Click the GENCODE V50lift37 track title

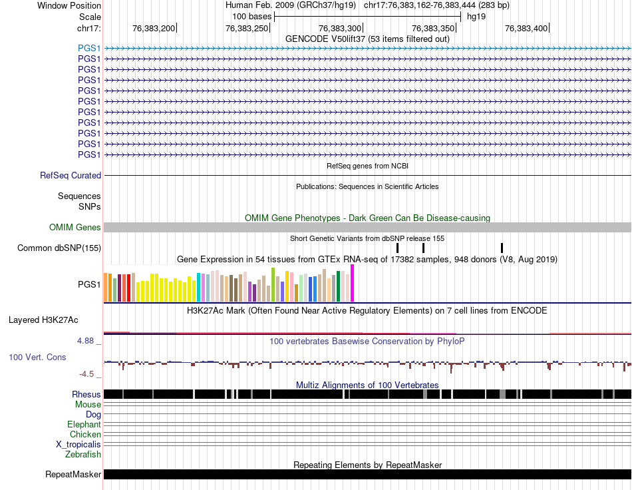[367, 39]
